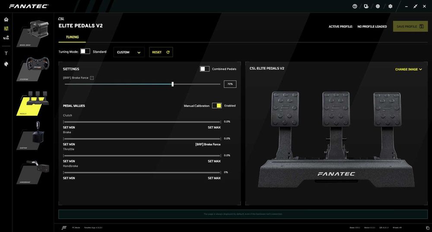Click Set Max under Handbrake
Screen dimensions: 432x232
(x=214, y=178)
